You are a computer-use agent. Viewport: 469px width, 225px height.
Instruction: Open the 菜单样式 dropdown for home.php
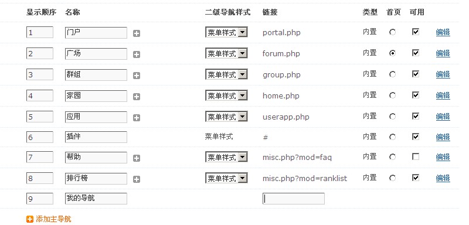click(226, 96)
